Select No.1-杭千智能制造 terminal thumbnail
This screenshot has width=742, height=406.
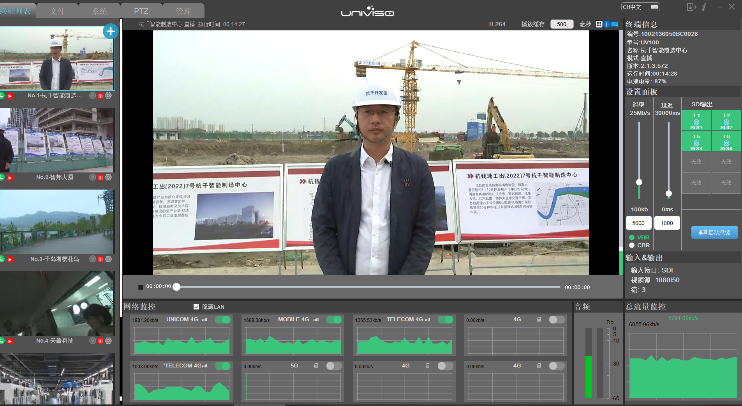[57, 58]
